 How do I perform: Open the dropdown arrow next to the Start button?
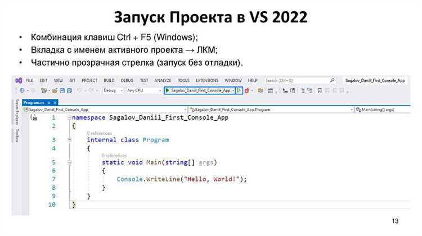(233, 90)
